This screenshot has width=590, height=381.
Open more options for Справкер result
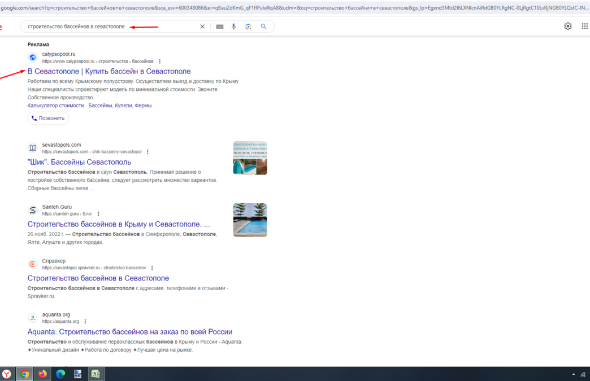click(152, 268)
